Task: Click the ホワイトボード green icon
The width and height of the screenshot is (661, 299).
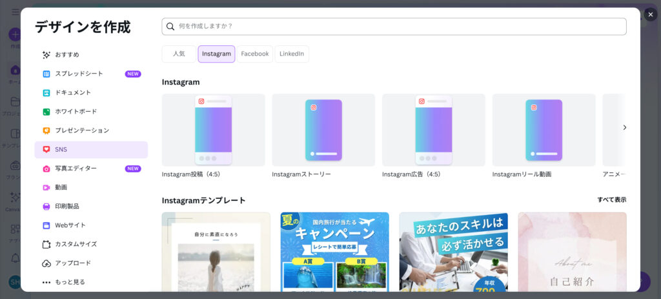Action: [46, 112]
